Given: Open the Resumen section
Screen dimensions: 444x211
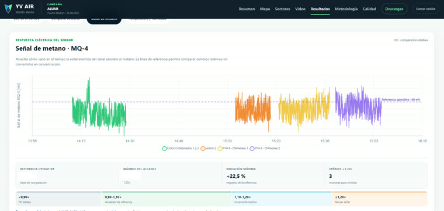Looking at the screenshot, I should pos(247,9).
